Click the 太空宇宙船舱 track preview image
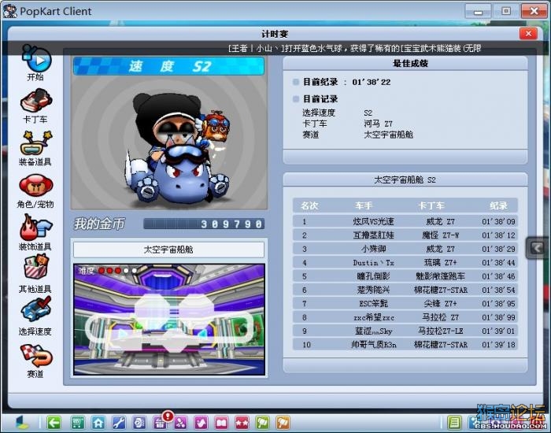The width and height of the screenshot is (551, 433). pyautogui.click(x=169, y=319)
